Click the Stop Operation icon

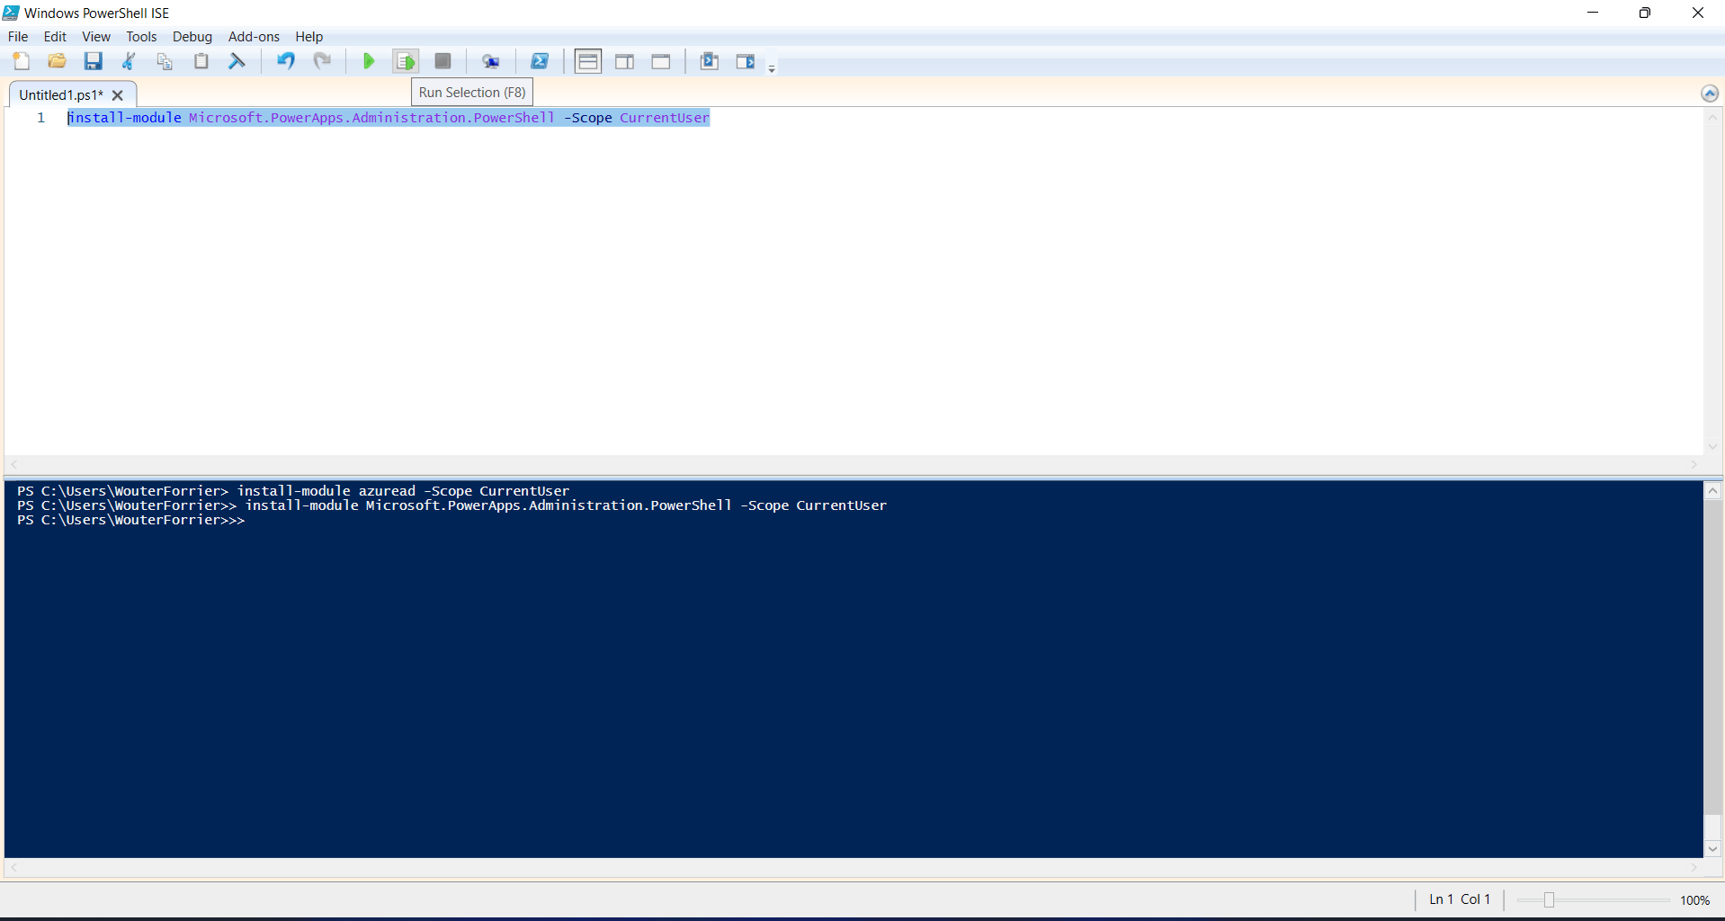[x=442, y=61]
